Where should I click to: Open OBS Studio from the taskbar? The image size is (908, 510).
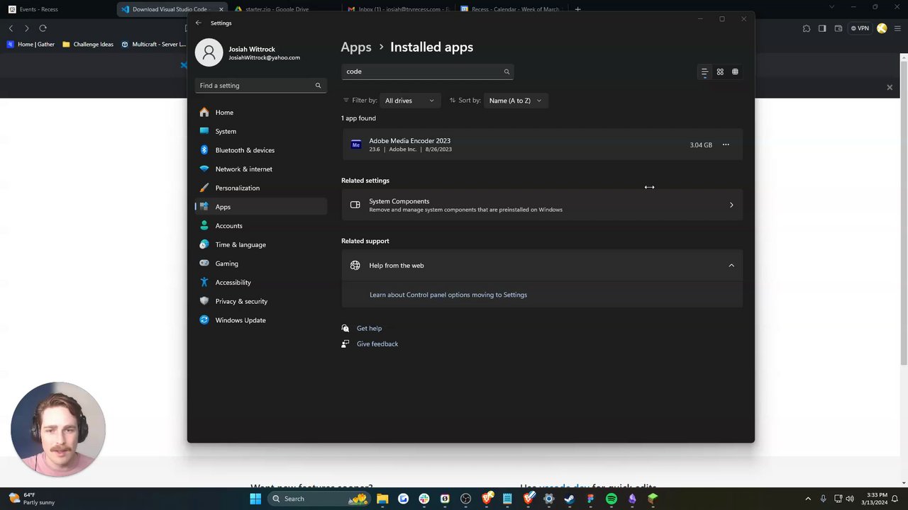click(x=465, y=499)
